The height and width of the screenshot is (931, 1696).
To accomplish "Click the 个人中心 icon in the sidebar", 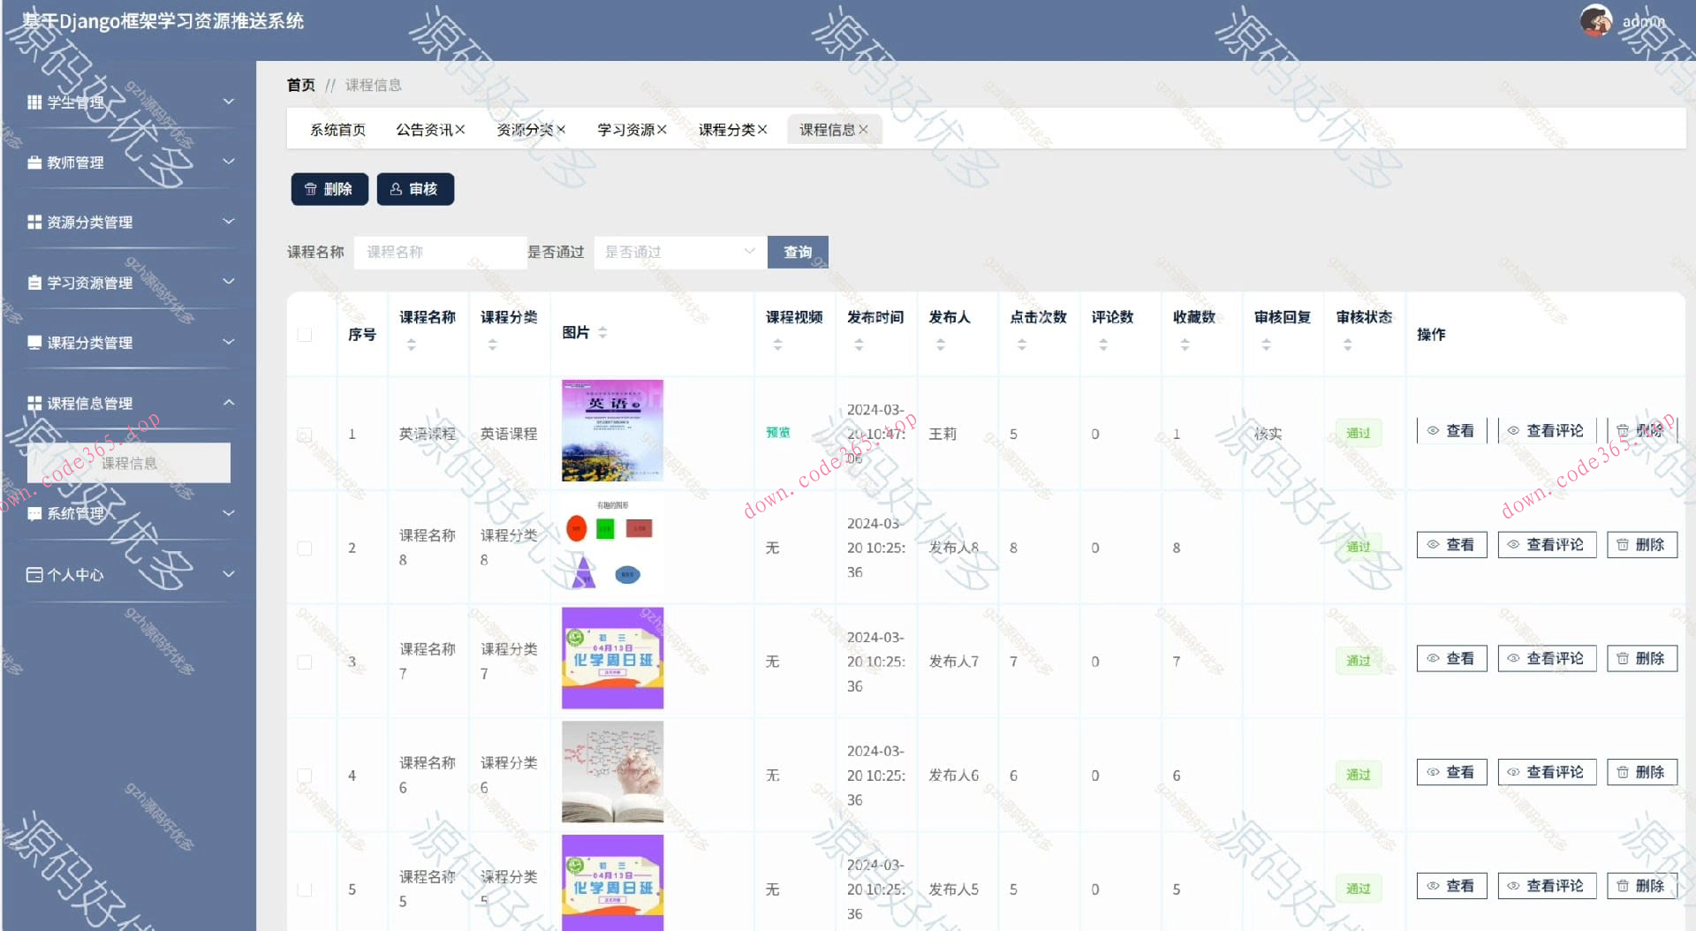I will [33, 574].
